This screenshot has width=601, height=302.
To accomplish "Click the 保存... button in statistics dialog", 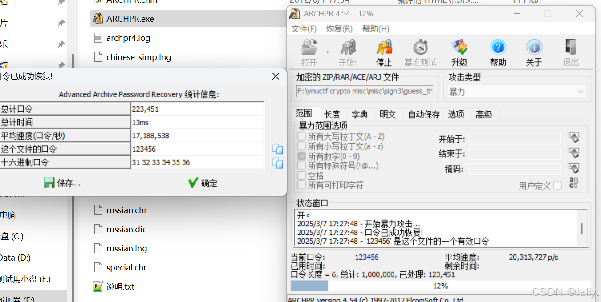I will (x=62, y=183).
